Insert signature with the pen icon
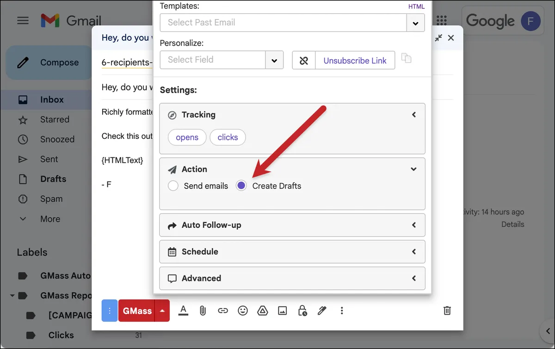Image resolution: width=555 pixels, height=349 pixels. pyautogui.click(x=322, y=311)
